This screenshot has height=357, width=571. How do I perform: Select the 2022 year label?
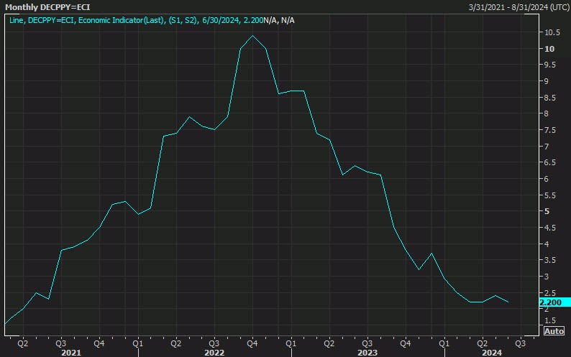pos(214,353)
